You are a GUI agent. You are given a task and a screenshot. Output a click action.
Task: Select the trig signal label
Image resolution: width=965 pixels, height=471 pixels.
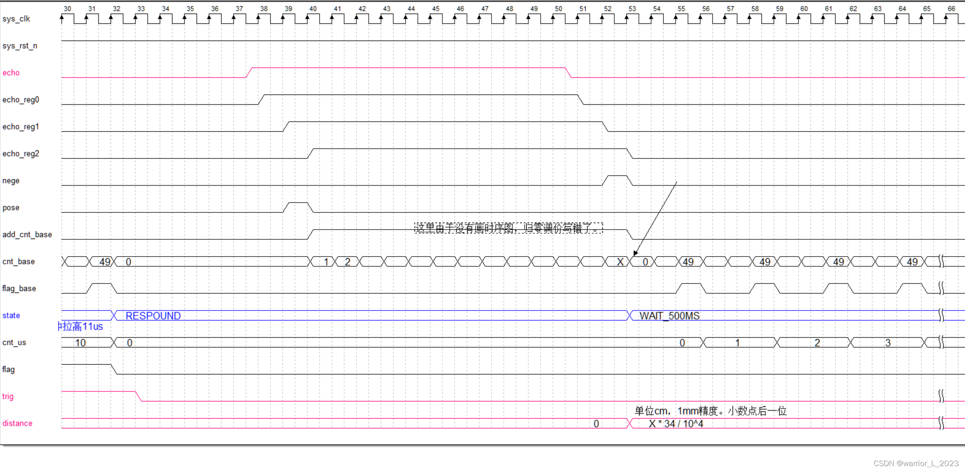[8, 396]
